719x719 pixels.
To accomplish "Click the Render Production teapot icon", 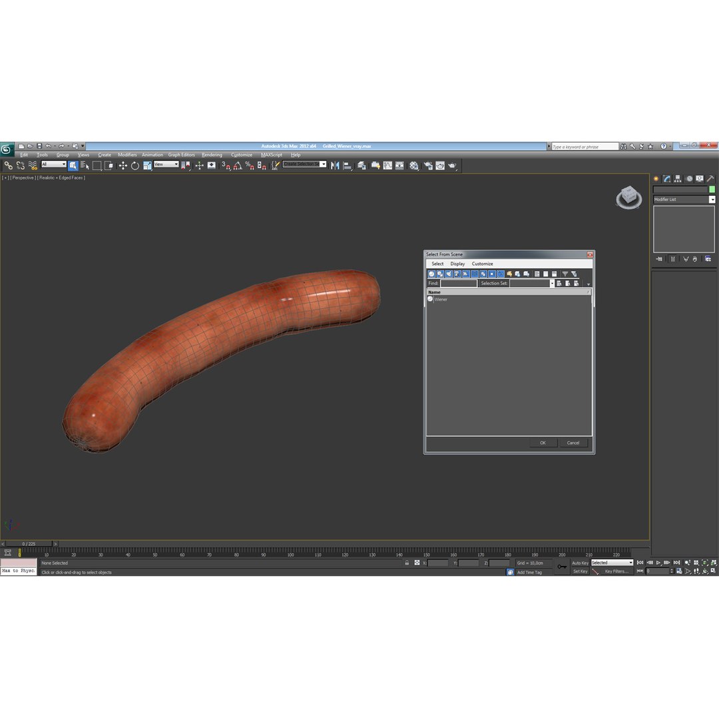I will click(x=452, y=166).
